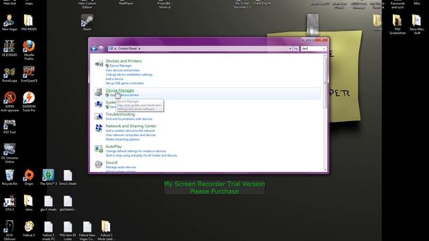Click the System category icon
429x241 pixels.
99,104
